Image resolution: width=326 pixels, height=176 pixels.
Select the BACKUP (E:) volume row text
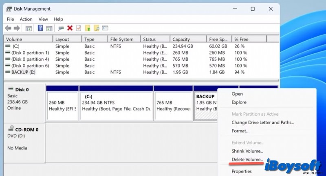pos(23,72)
